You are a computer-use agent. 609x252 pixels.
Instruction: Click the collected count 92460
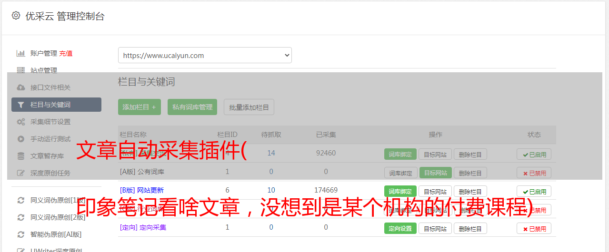point(326,153)
